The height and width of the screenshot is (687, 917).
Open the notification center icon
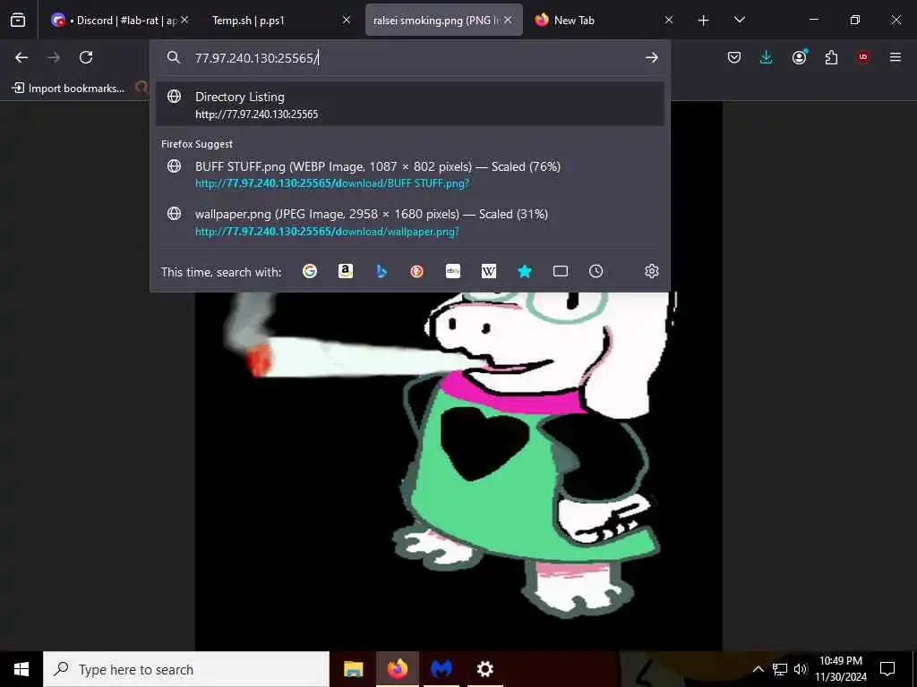887,669
